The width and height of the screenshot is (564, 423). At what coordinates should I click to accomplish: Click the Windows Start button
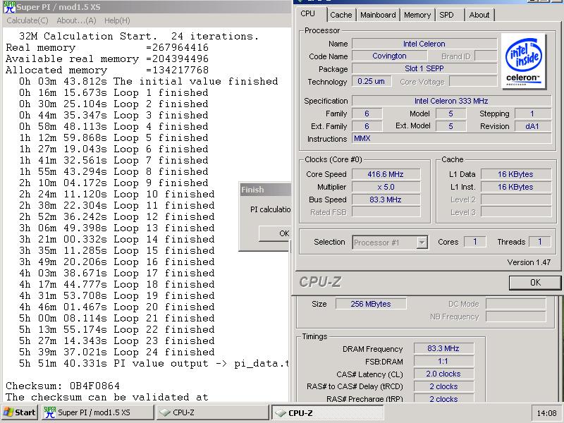click(x=20, y=412)
